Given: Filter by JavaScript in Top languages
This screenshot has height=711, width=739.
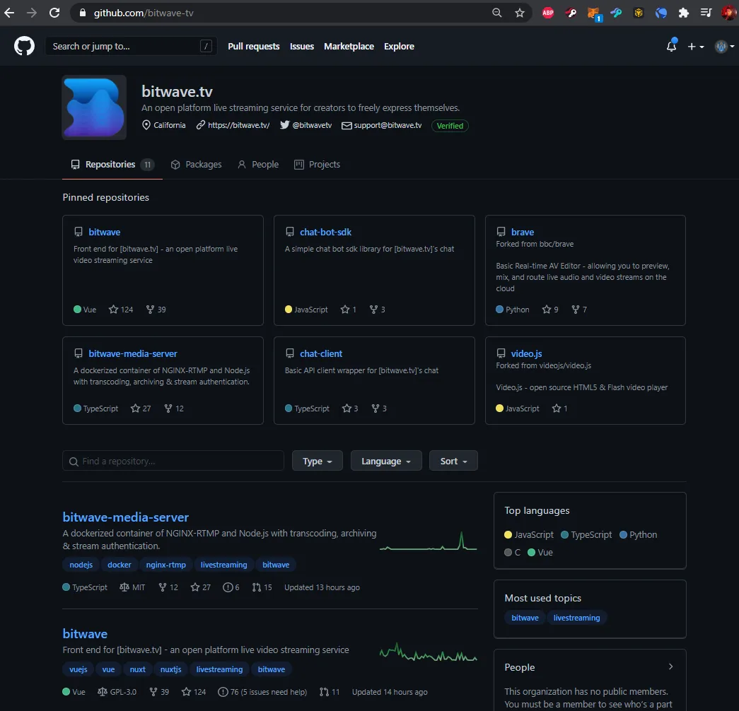Looking at the screenshot, I should coord(529,535).
